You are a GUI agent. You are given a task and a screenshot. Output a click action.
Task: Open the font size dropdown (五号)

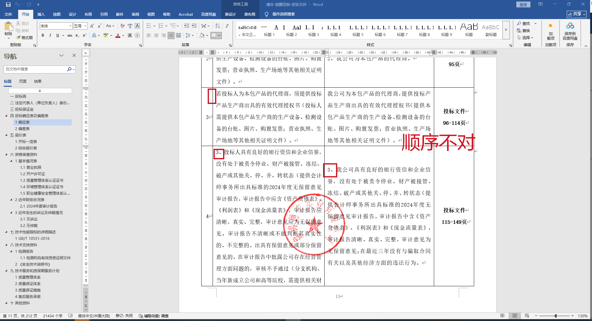[85, 26]
